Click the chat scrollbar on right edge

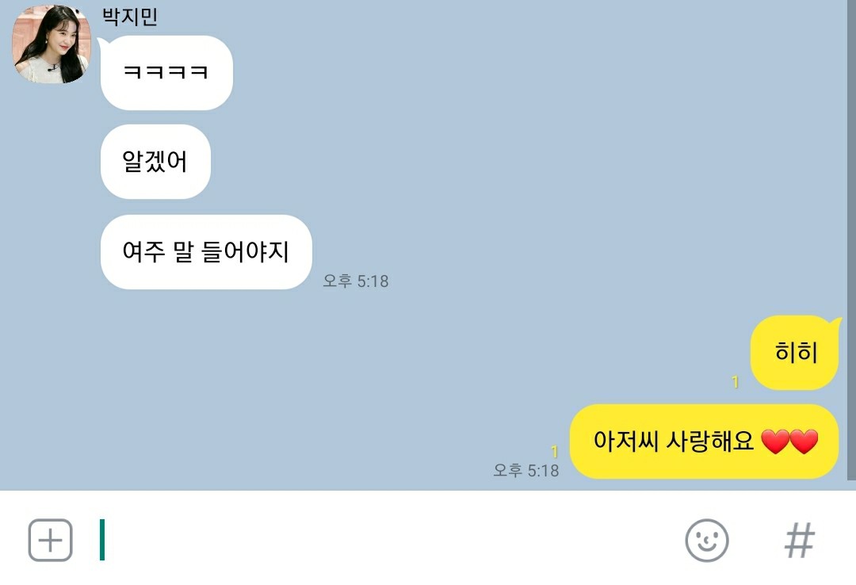851,240
